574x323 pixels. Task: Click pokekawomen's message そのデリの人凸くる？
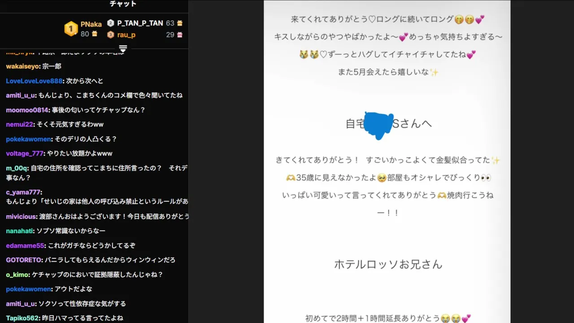(x=86, y=139)
